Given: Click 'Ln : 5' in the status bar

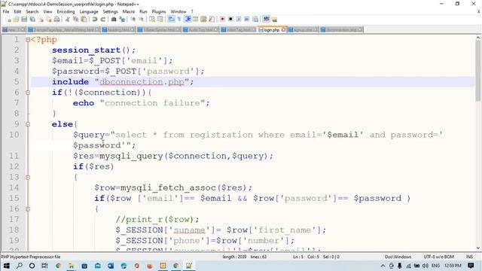Looking at the screenshot, I should tap(298, 257).
